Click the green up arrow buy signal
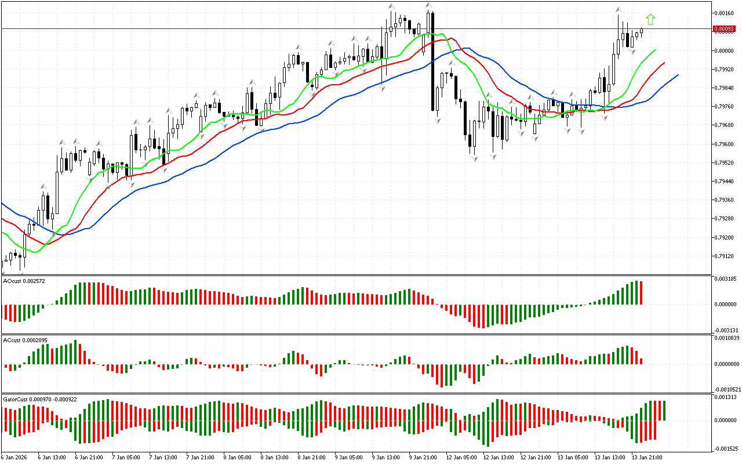The image size is (742, 464). (x=650, y=19)
